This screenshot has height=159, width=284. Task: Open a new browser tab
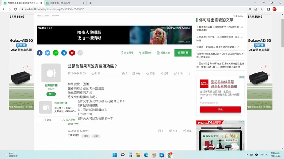[x=90, y=3]
